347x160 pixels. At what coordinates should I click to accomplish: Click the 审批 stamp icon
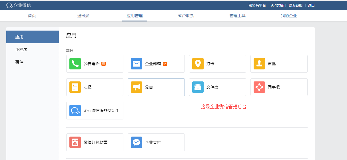tap(259, 64)
